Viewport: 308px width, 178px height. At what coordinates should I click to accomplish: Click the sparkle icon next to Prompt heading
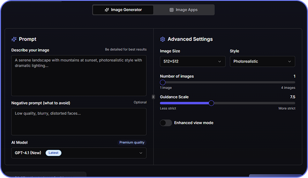tap(14, 39)
